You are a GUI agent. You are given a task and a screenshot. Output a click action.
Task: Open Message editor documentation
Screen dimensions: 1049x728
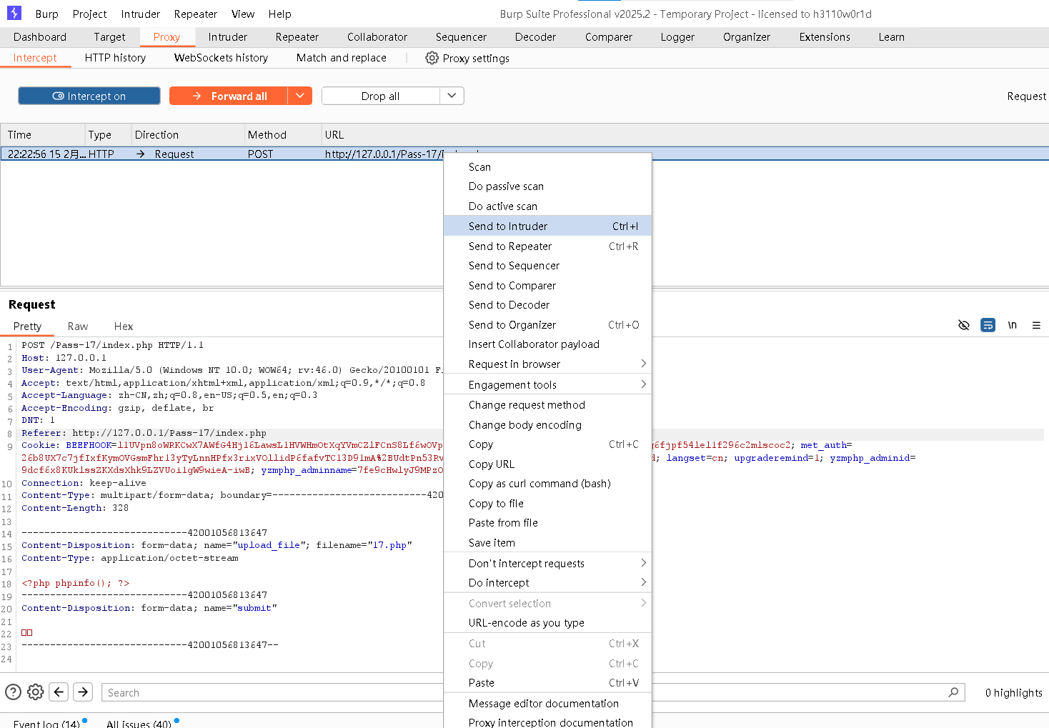click(x=547, y=703)
